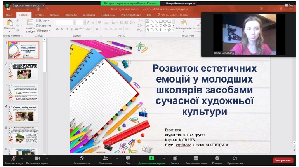This screenshot has width=299, height=167.
Task: Switch to the Вставка ribbon tab
Action: [x=39, y=15]
